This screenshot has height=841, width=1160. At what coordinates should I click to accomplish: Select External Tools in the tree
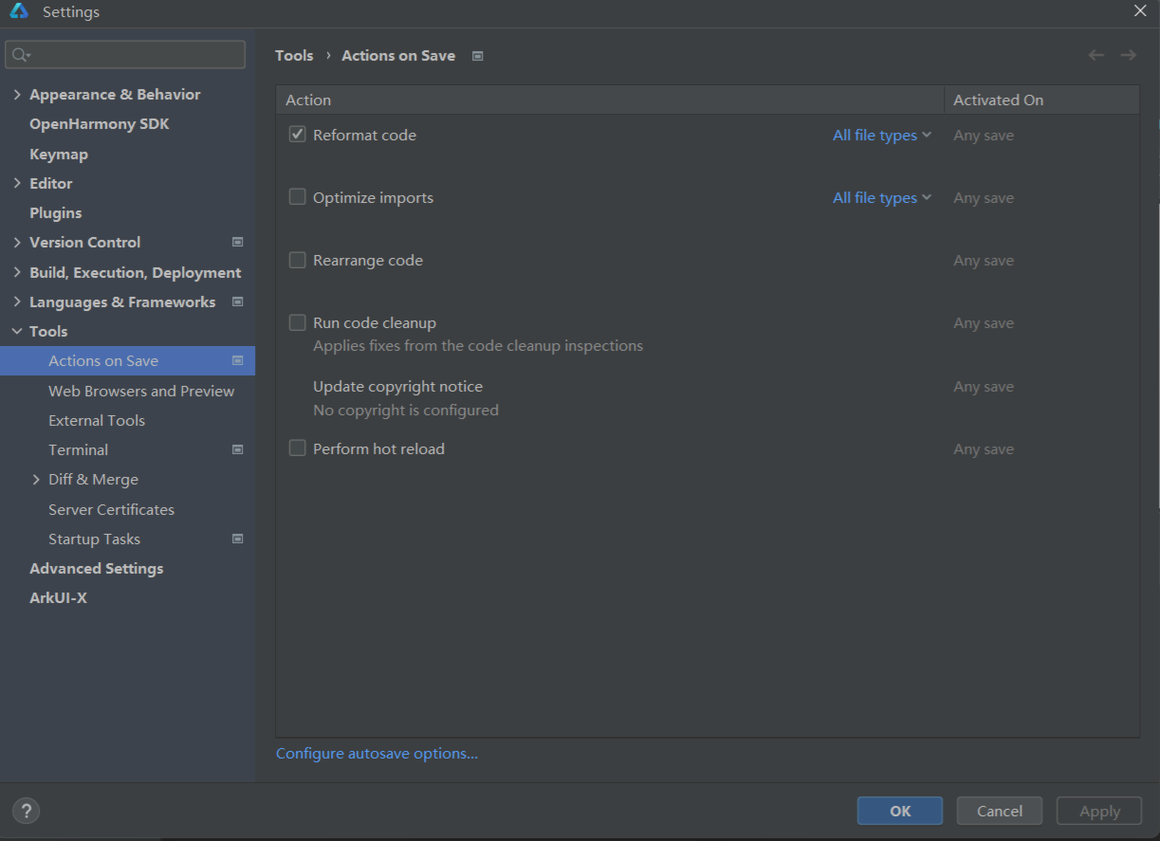pyautogui.click(x=97, y=421)
